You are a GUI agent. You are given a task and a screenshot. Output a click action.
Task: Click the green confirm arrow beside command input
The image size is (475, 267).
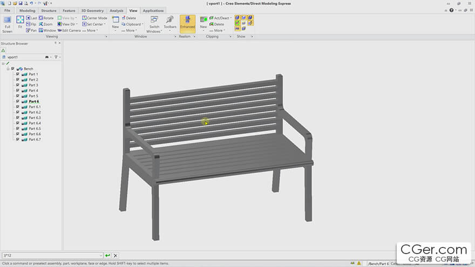(107, 256)
